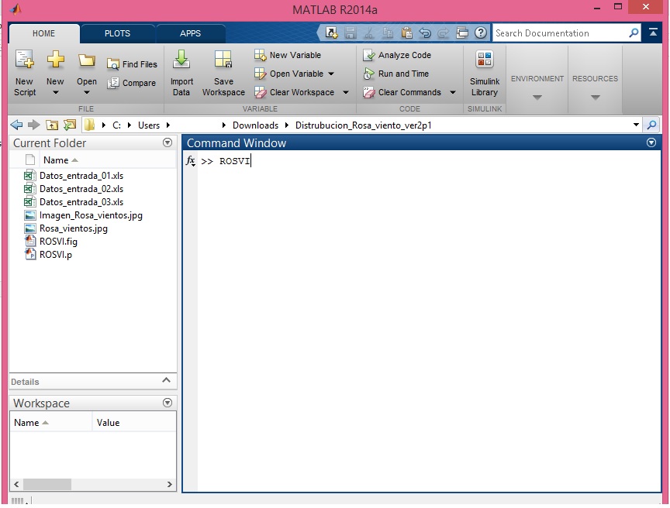
Task: Open the Simulink Library
Action: point(484,74)
